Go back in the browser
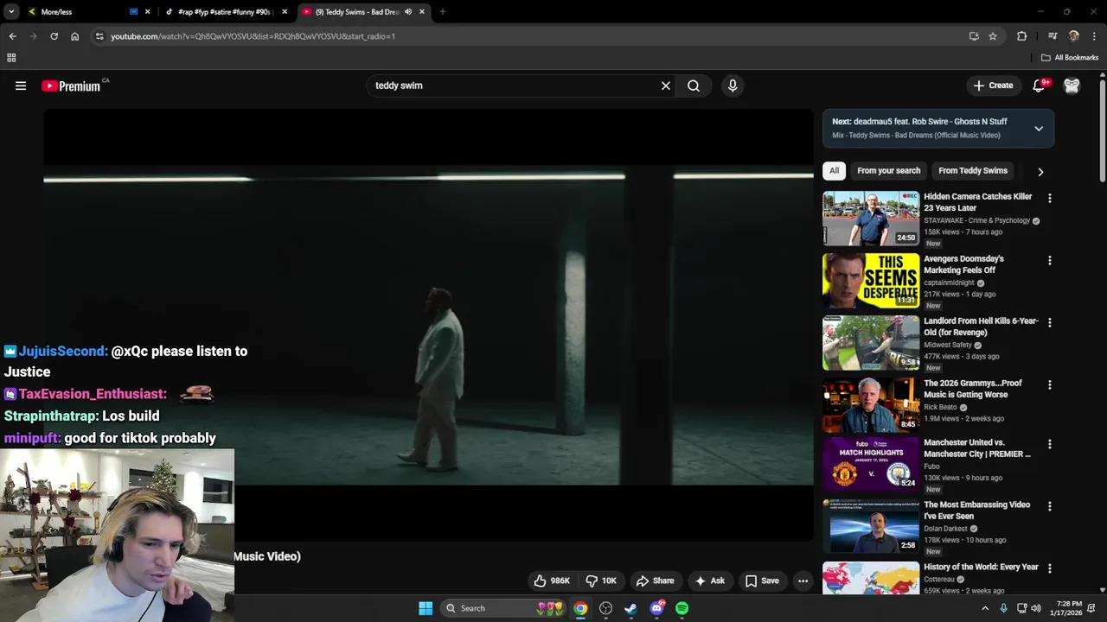This screenshot has width=1107, height=622. 12,36
